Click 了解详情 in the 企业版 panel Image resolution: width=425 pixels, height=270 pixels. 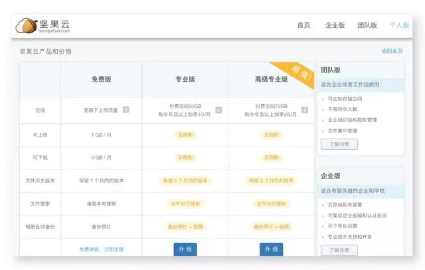click(x=339, y=249)
